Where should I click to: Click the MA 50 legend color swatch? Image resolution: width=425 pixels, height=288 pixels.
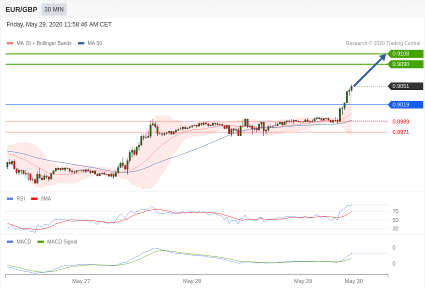(x=81, y=43)
